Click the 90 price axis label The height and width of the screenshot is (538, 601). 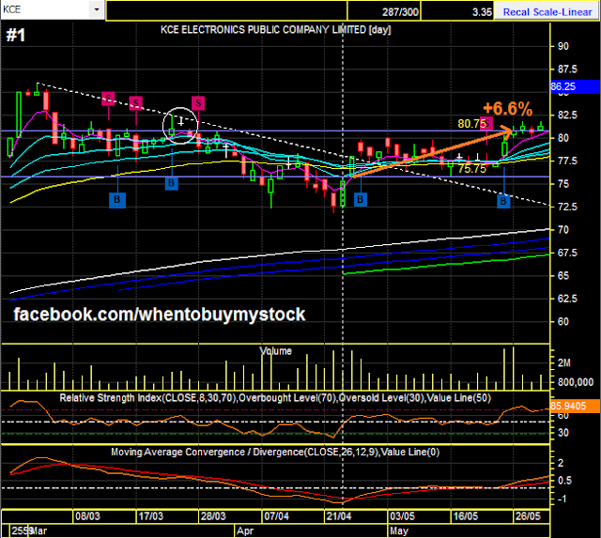tap(563, 46)
